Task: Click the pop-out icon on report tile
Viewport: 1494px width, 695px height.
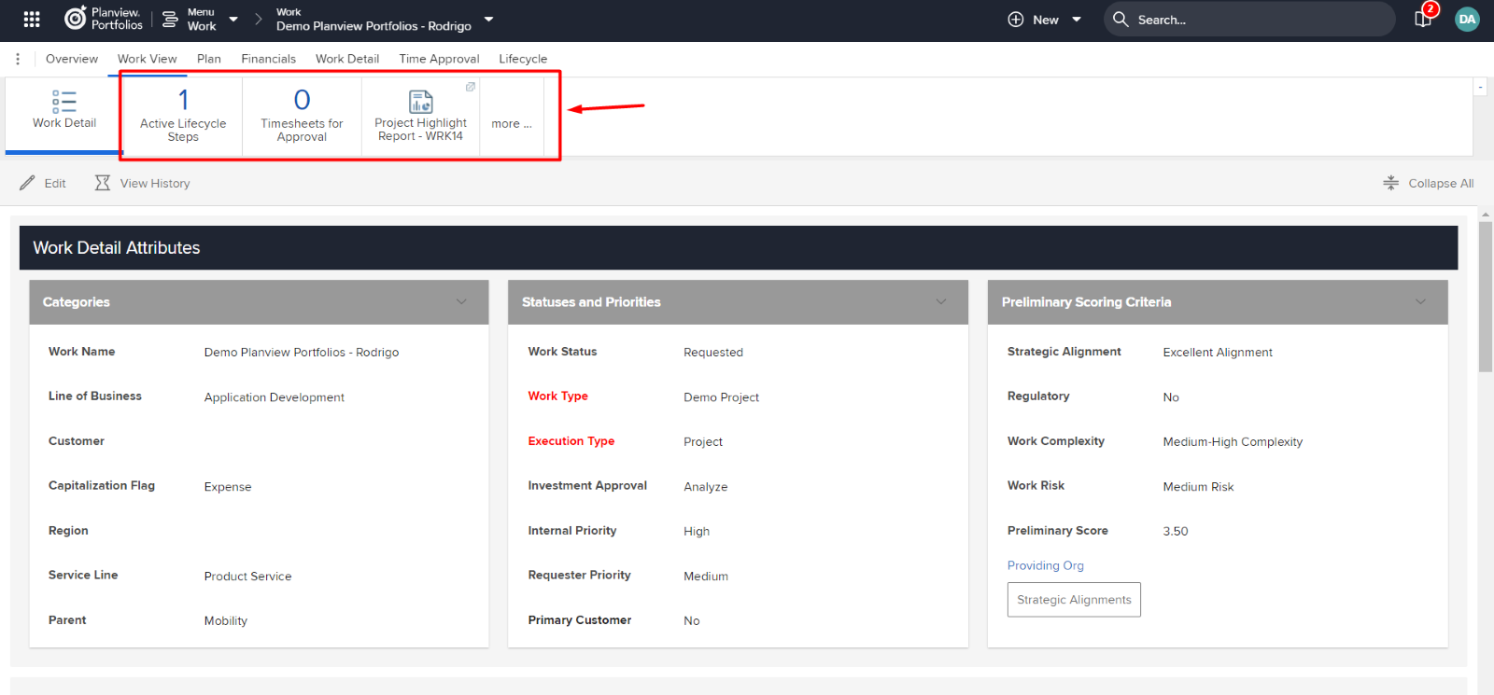Action: [471, 87]
